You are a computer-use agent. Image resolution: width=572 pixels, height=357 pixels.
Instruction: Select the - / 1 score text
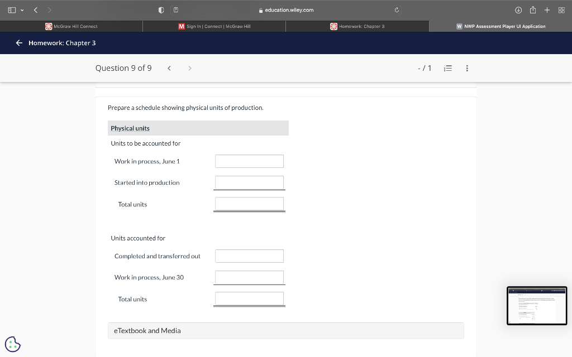click(425, 68)
